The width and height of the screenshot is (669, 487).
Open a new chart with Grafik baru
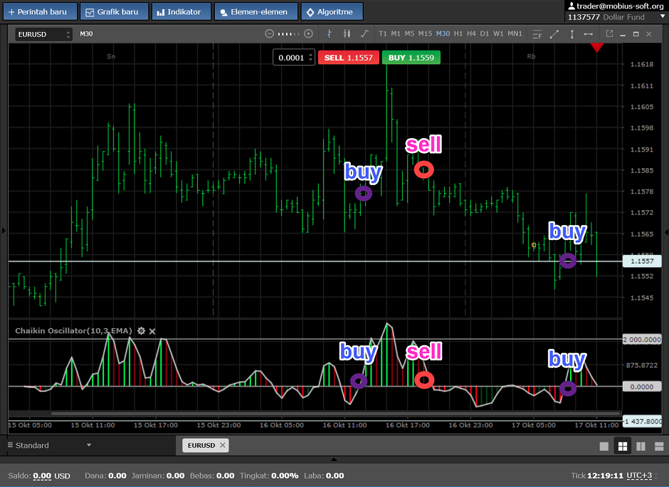coord(115,11)
